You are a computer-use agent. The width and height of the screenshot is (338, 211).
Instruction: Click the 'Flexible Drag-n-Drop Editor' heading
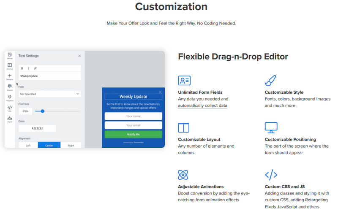tap(233, 57)
